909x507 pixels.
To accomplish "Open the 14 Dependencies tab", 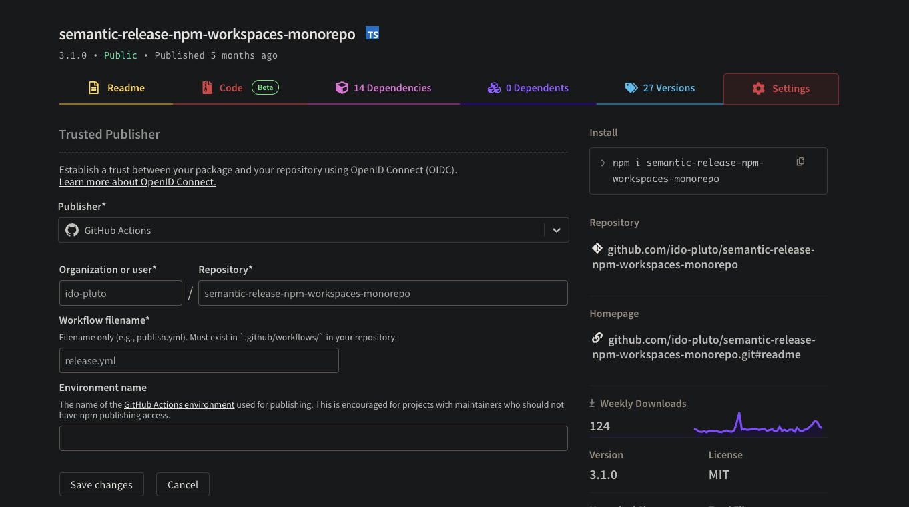I will pyautogui.click(x=384, y=88).
